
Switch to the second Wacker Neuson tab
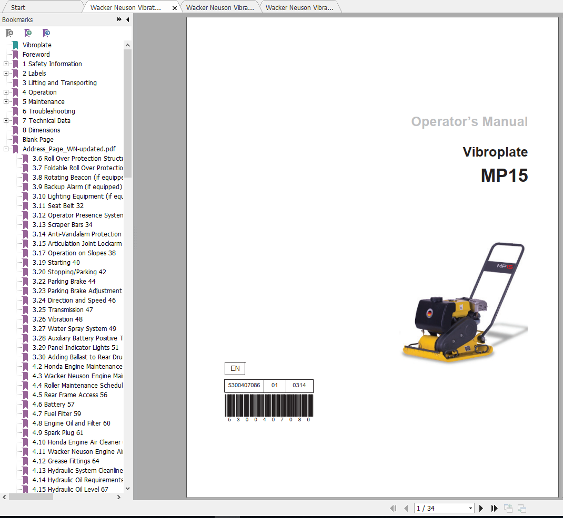220,7
